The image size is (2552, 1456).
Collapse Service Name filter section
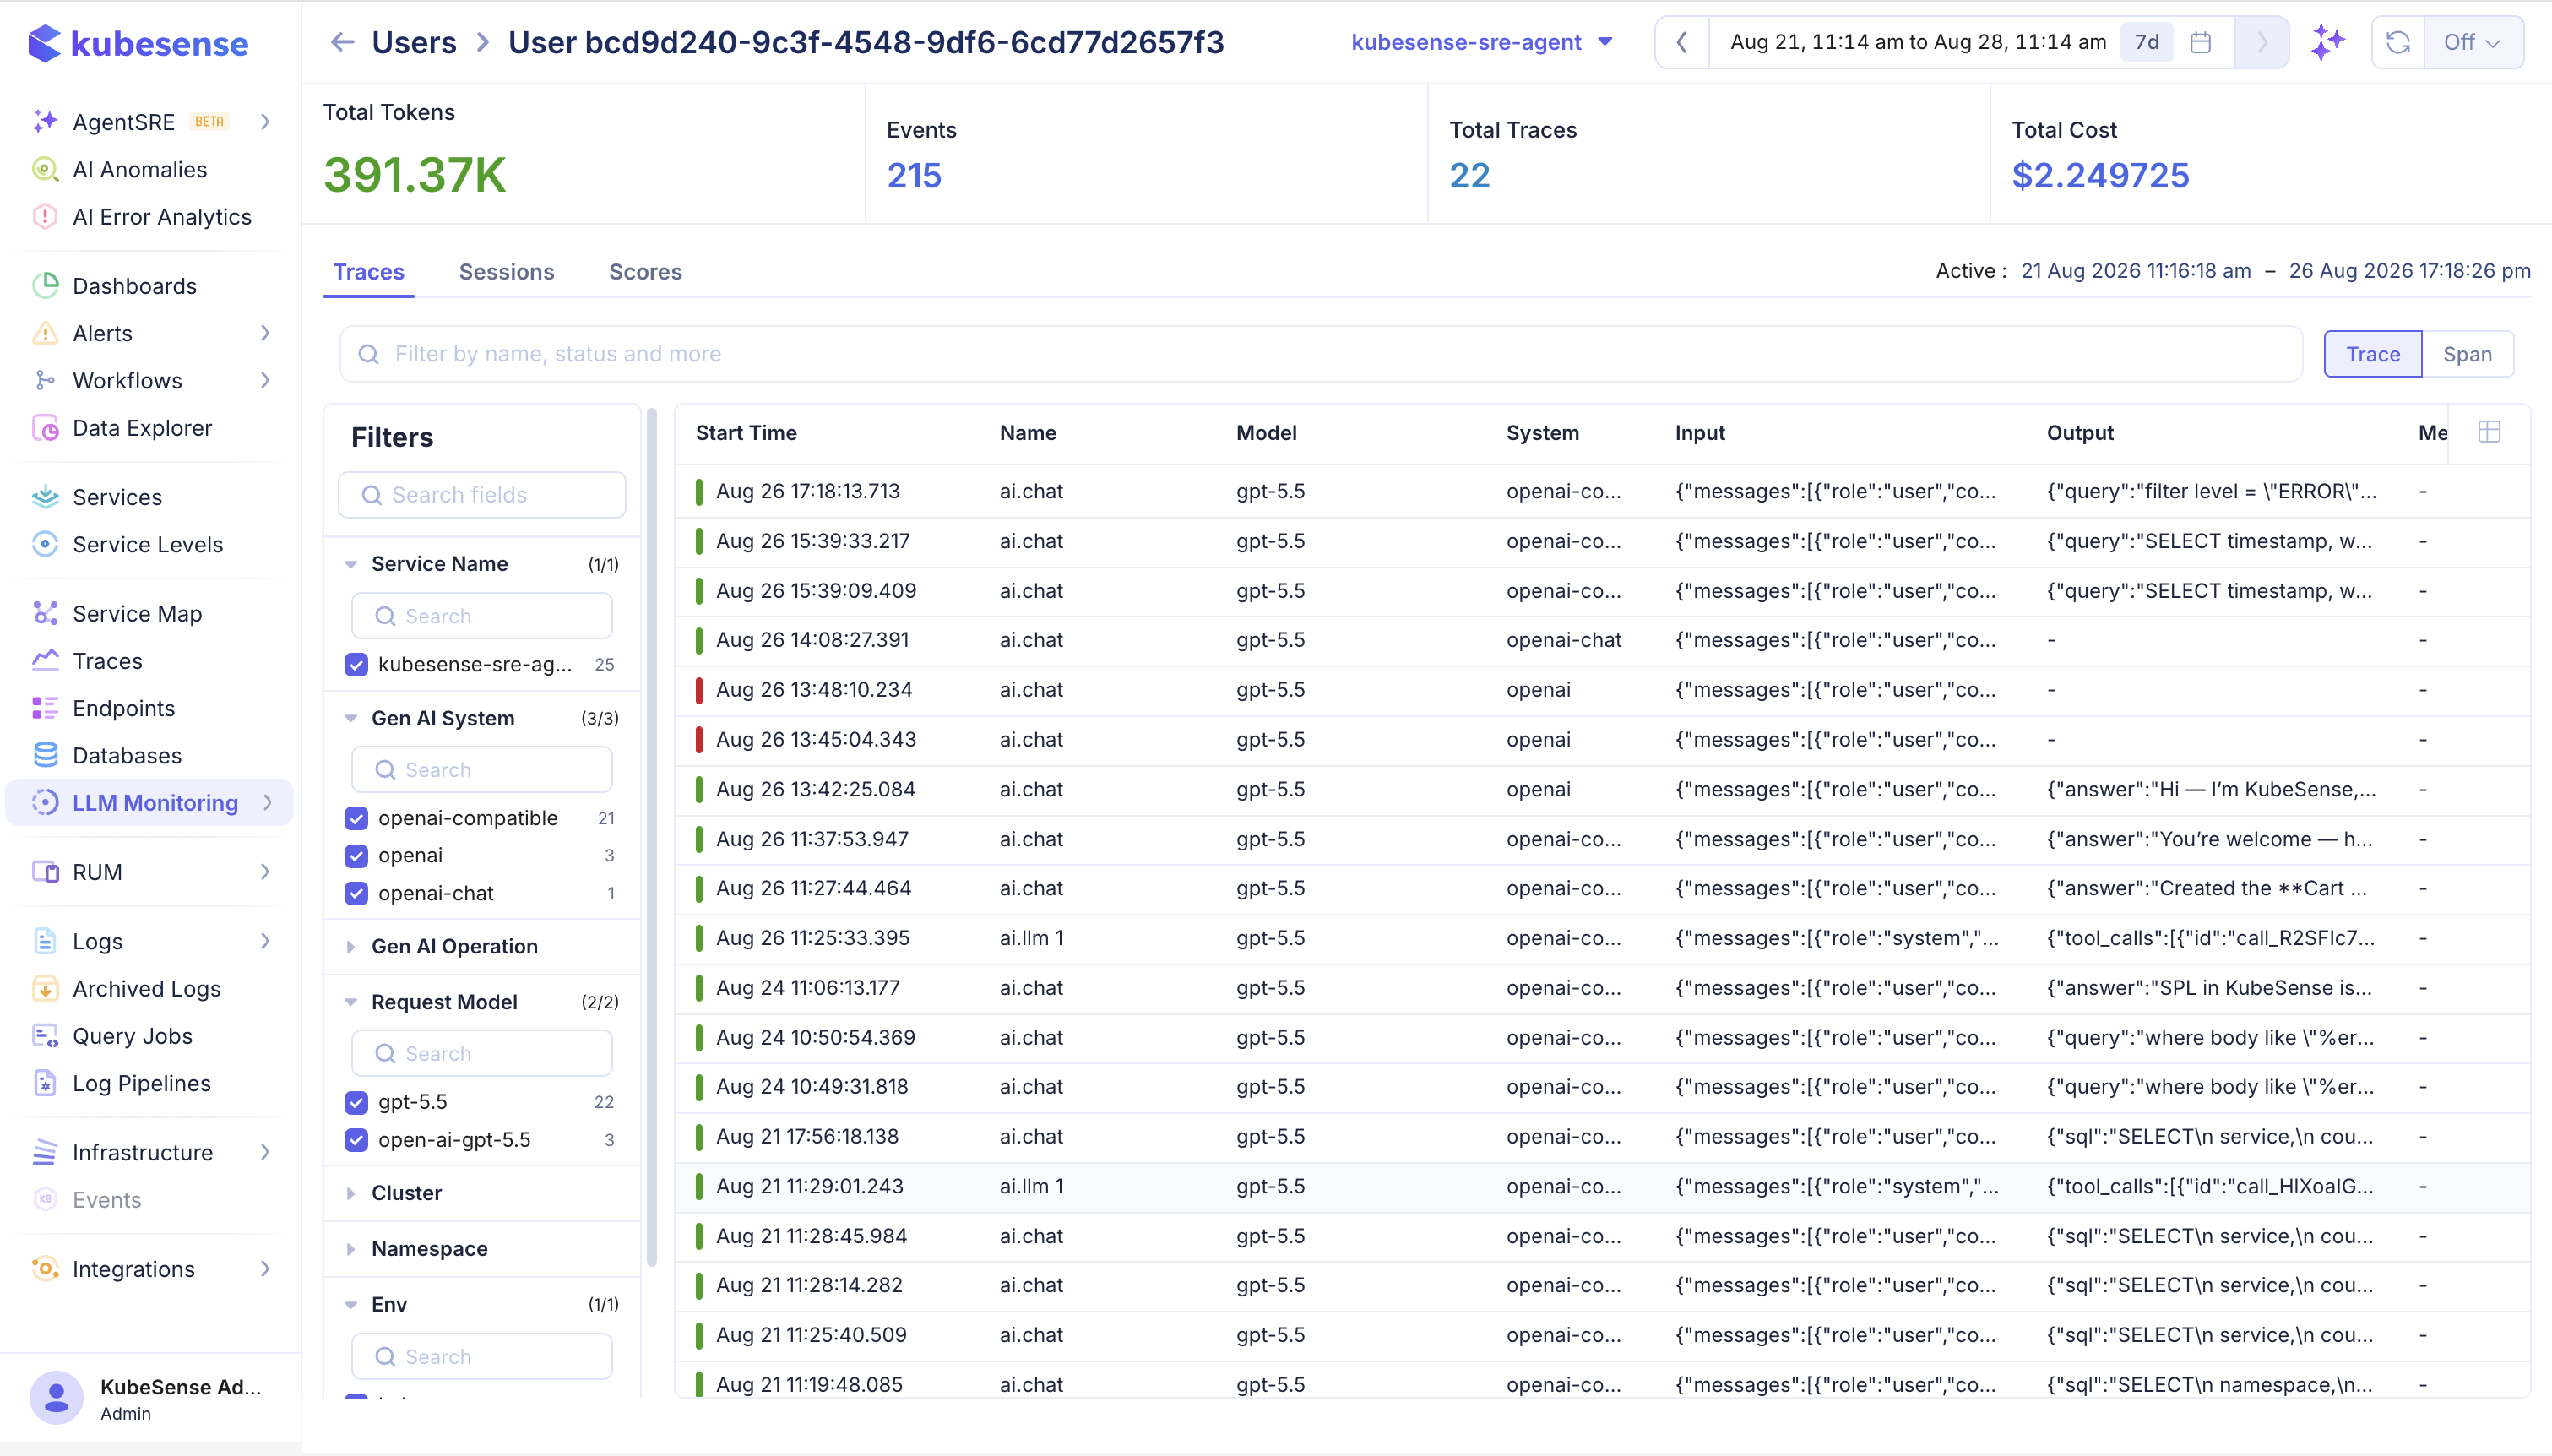coord(439,563)
